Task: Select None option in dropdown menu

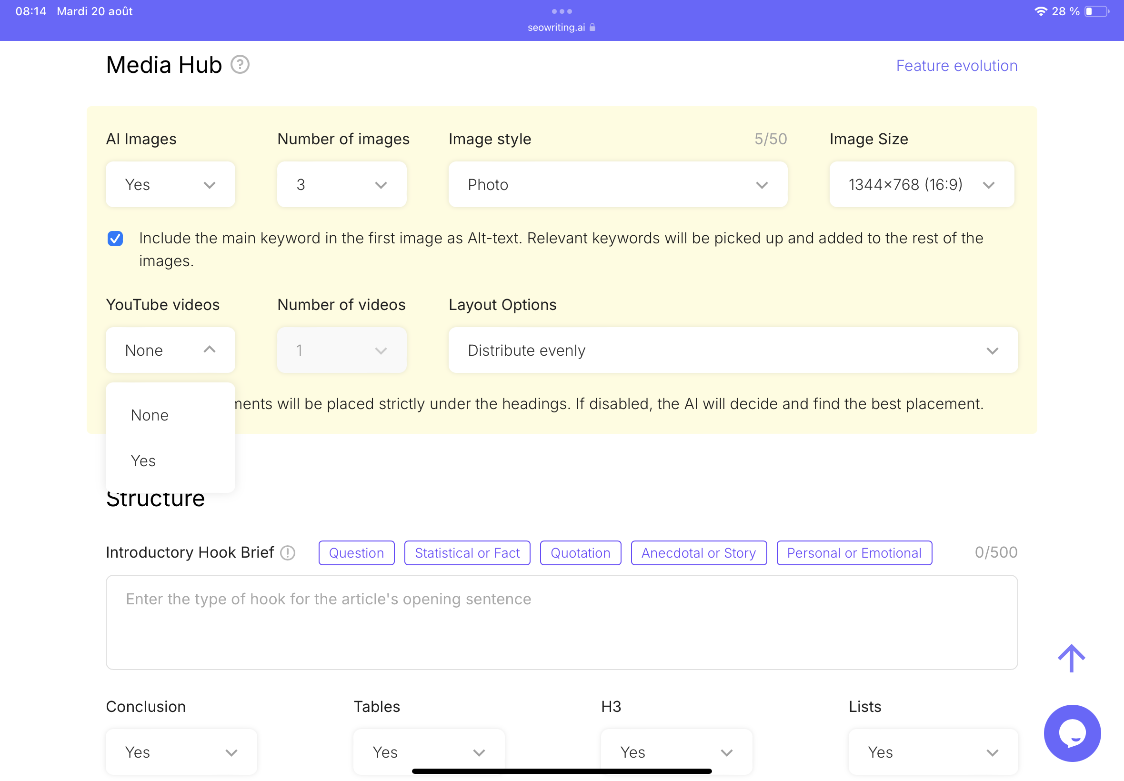Action: tap(150, 415)
